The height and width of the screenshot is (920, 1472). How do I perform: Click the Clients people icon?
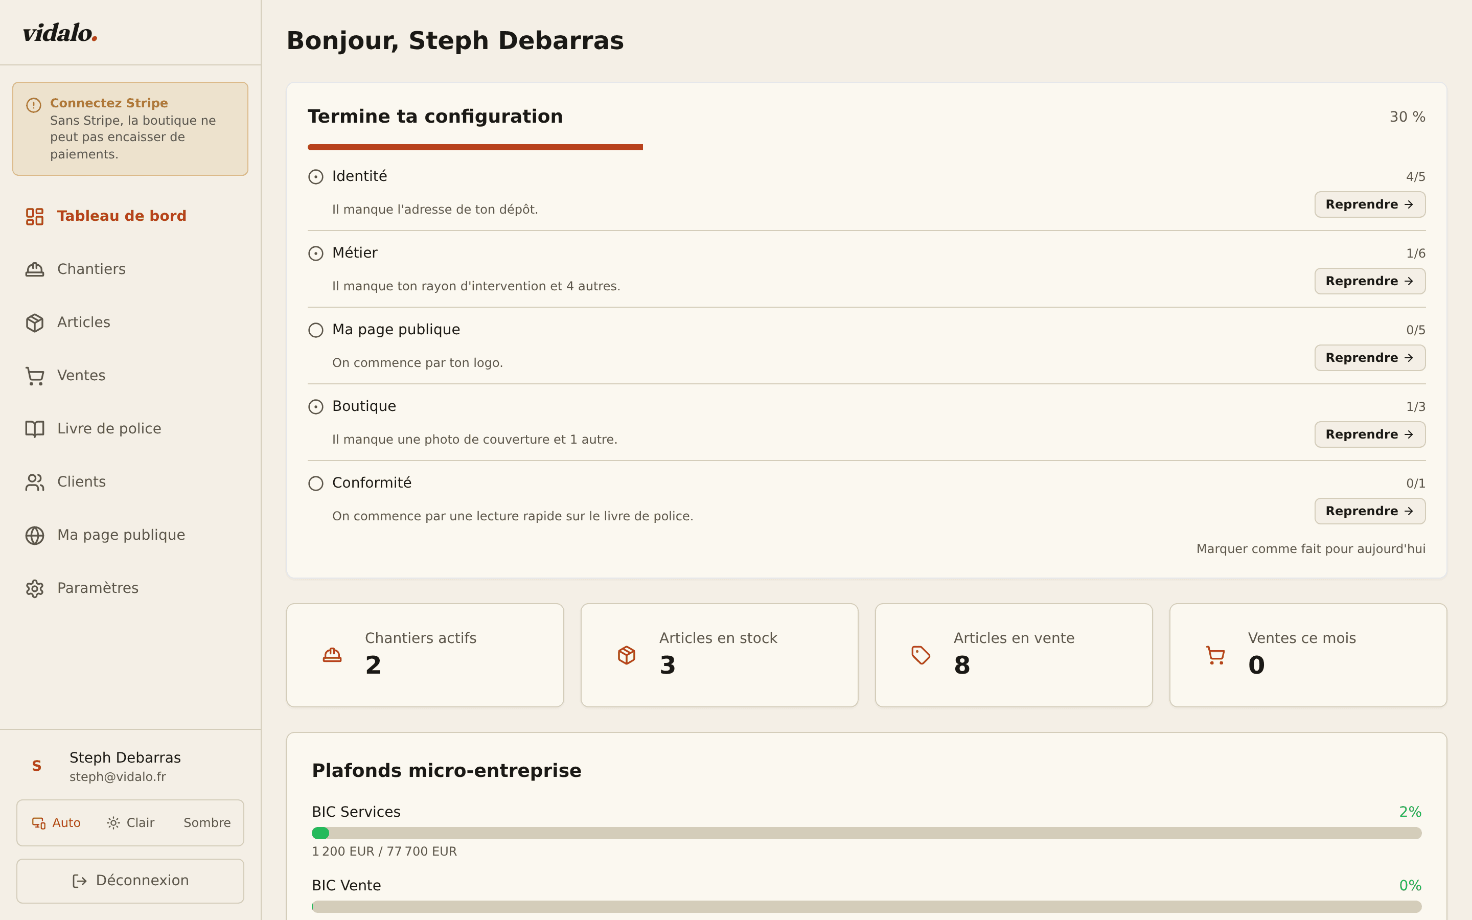(x=35, y=482)
